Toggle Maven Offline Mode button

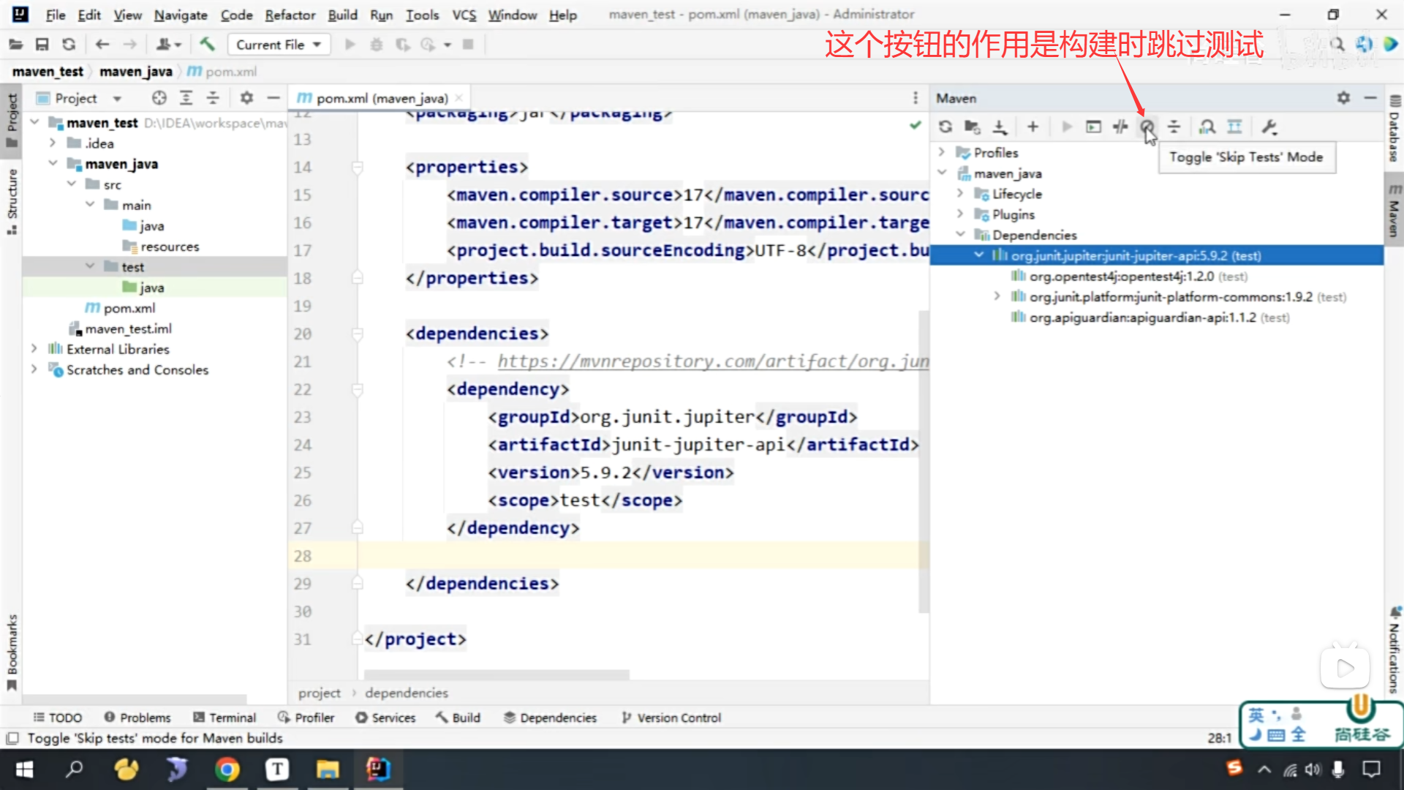pyautogui.click(x=1120, y=127)
